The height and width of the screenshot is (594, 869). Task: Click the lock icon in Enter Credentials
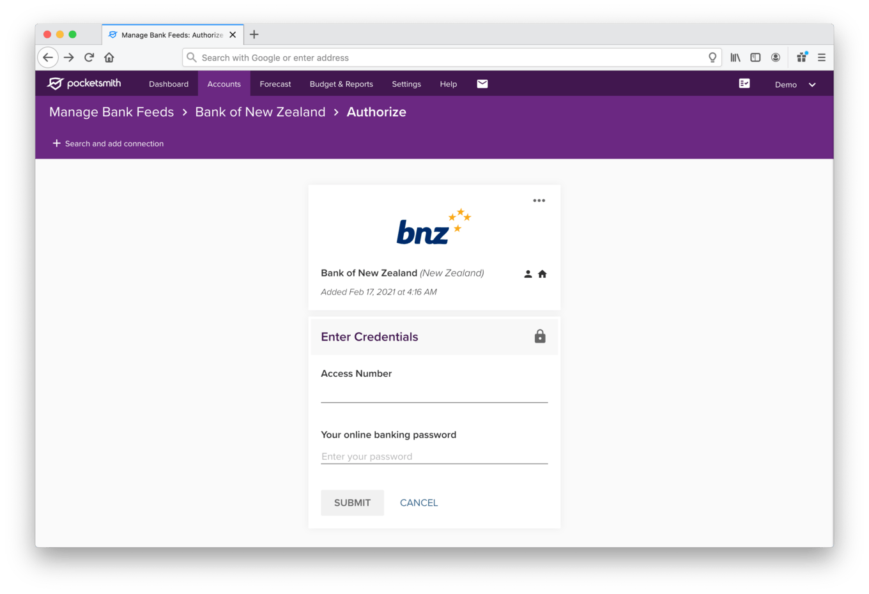click(x=540, y=337)
